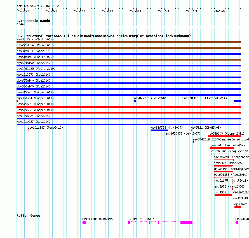Click esv5869 (Ahn2009) label
Screen dimensions: 249x238
[228, 163]
